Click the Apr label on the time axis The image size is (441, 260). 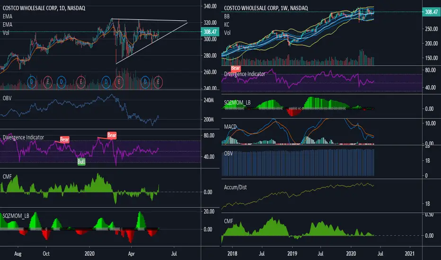(131, 253)
